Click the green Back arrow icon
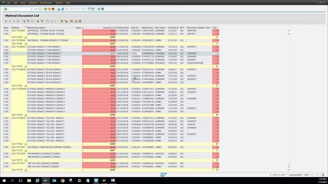This screenshot has height=184, width=328. pyautogui.click(x=46, y=9)
